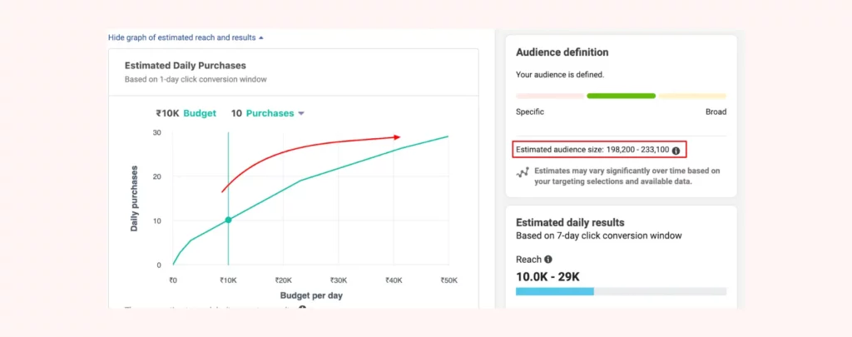This screenshot has height=337, width=852.
Task: Click the yellow Broad audience meter segment
Action: coord(692,96)
